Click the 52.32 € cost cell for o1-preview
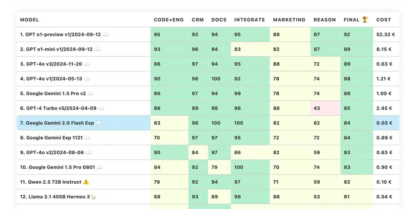The width and height of the screenshot is (416, 209). (x=385, y=35)
